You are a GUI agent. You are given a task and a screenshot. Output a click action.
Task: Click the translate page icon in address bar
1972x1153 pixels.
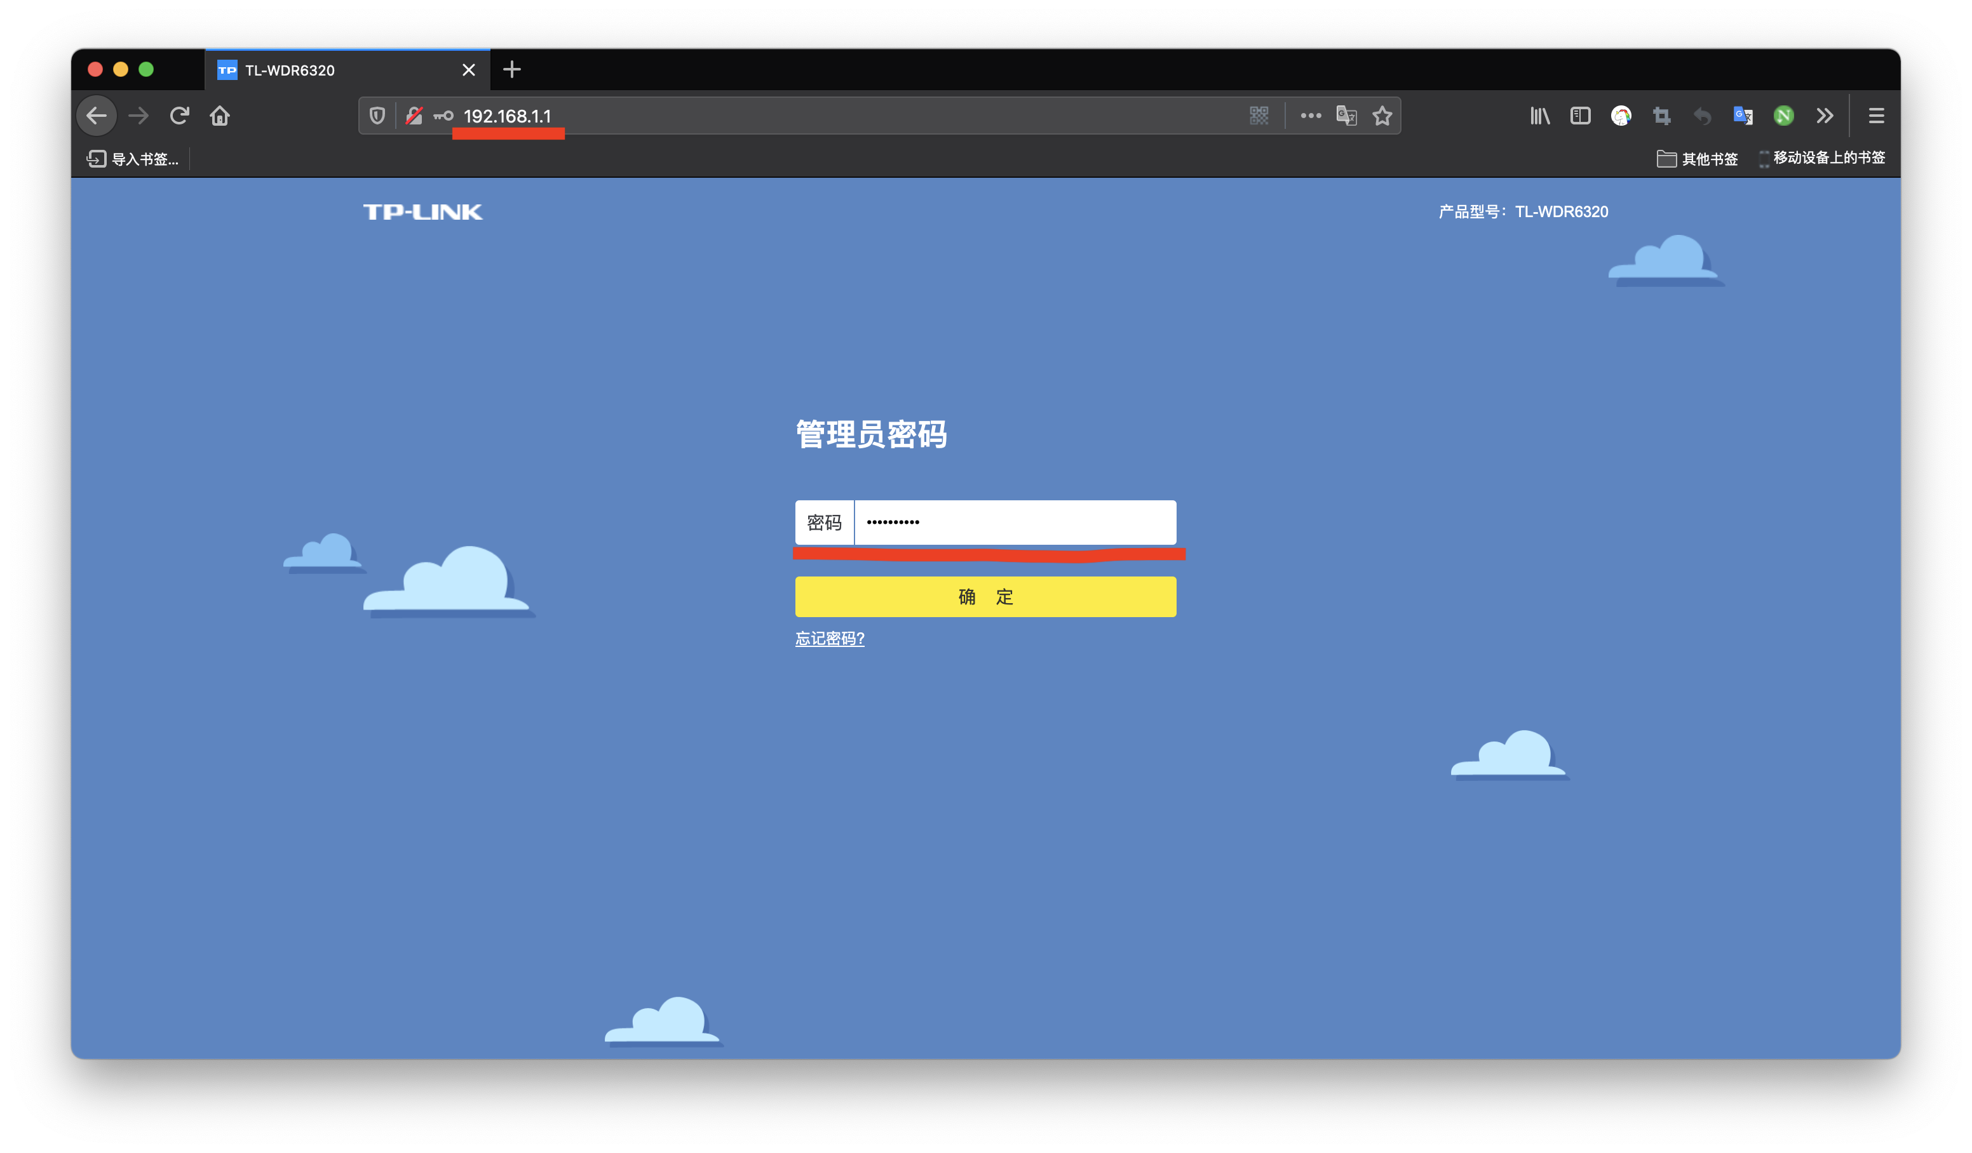1346,116
